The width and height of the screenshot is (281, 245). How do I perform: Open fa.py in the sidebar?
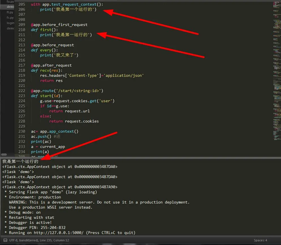pyautogui.click(x=10, y=2)
